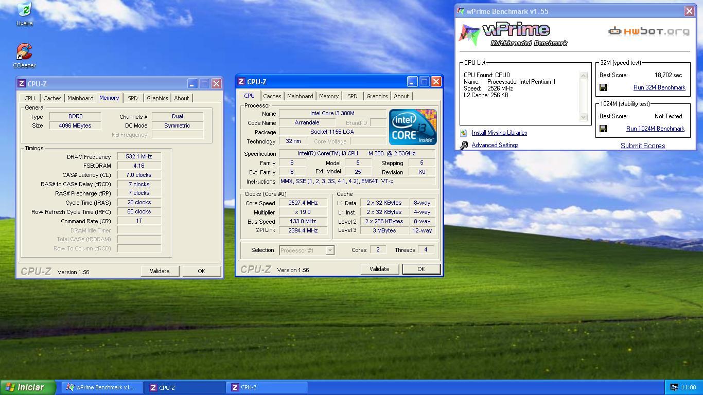The width and height of the screenshot is (703, 395).
Task: Switch to the About tab in the processor CPU-Z window
Action: pyautogui.click(x=401, y=96)
